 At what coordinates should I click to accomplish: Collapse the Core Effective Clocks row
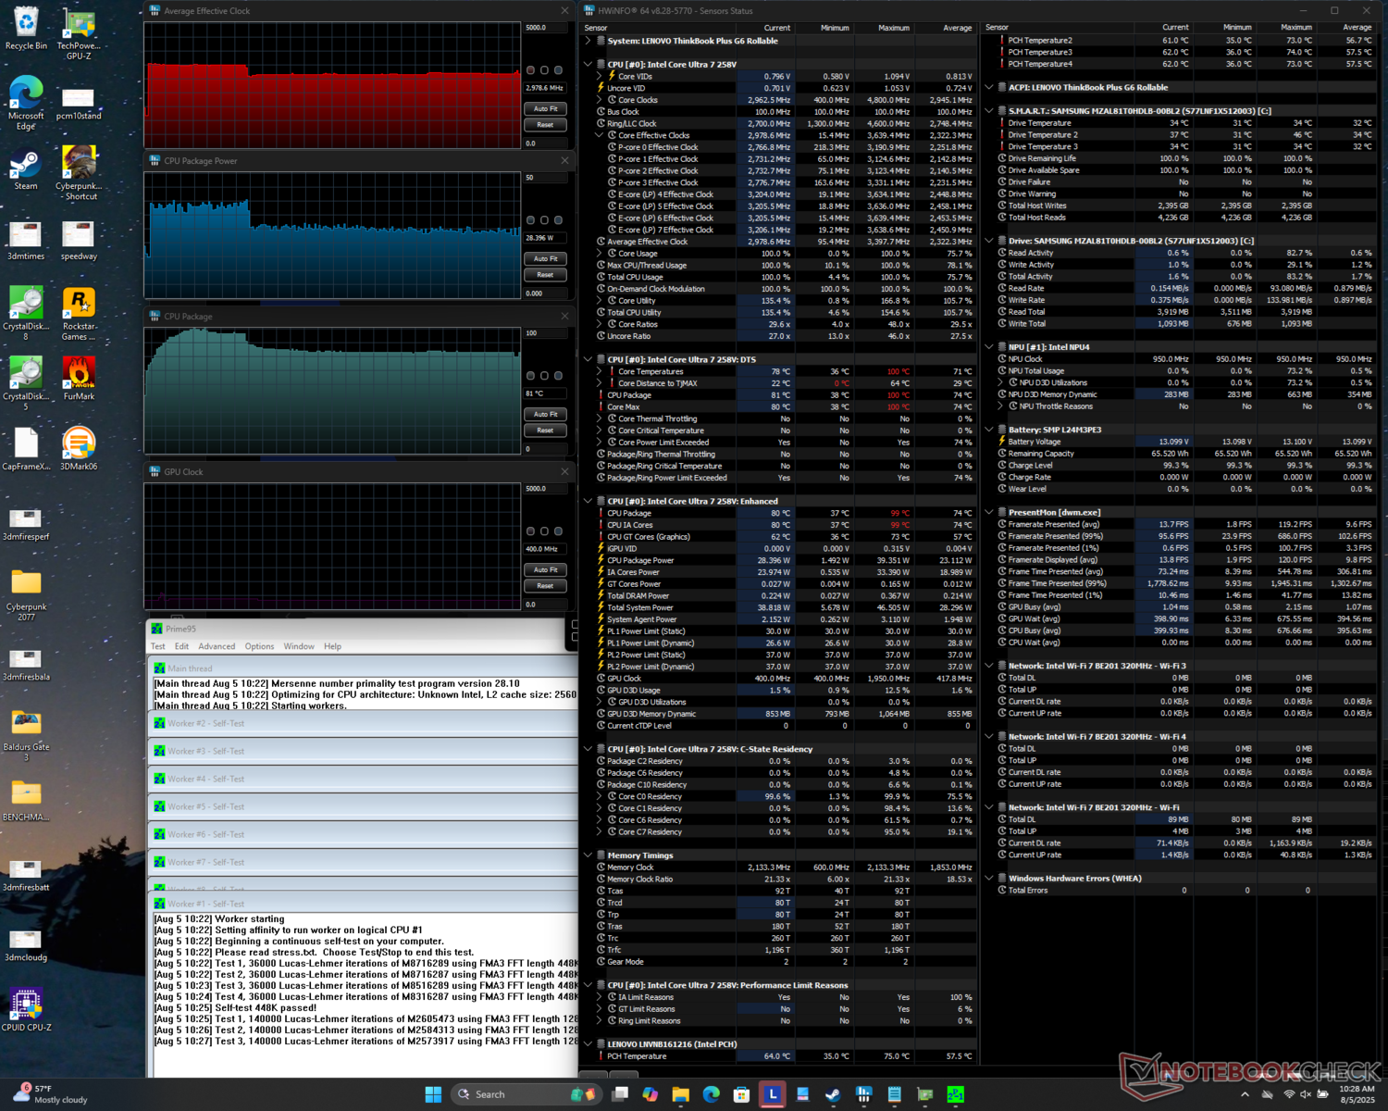coord(600,135)
